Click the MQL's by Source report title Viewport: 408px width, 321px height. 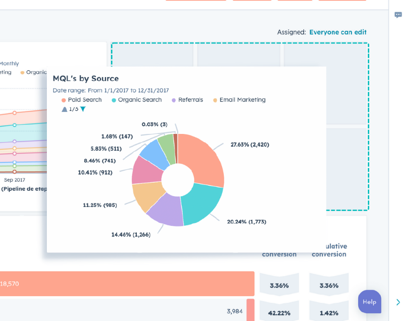[x=86, y=78]
